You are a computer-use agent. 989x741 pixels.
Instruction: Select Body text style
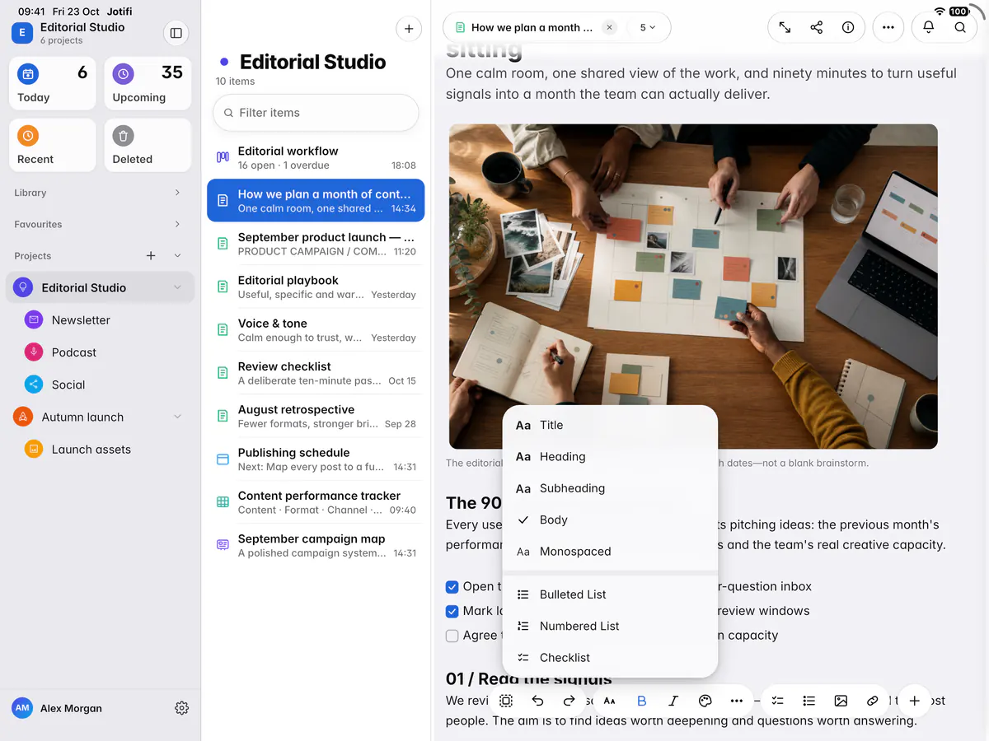(610, 520)
